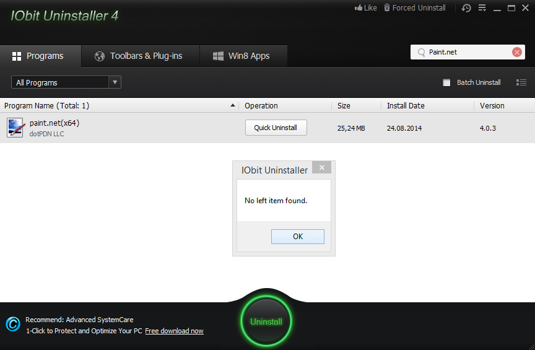Toggle the list view mode icon
The width and height of the screenshot is (535, 350).
[x=521, y=82]
